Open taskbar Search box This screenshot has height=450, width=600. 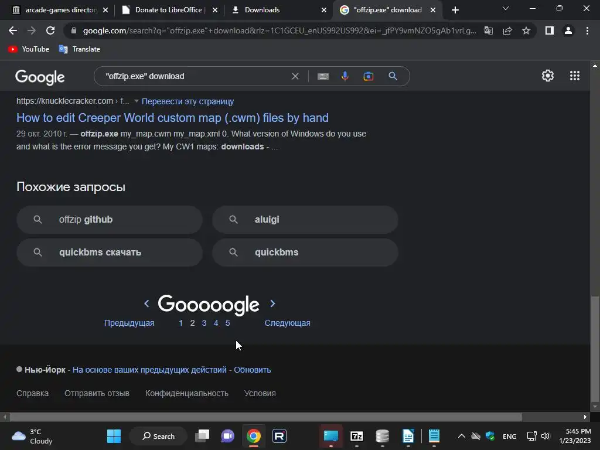click(158, 436)
